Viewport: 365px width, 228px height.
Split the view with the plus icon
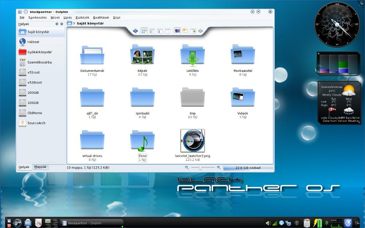coord(193,31)
